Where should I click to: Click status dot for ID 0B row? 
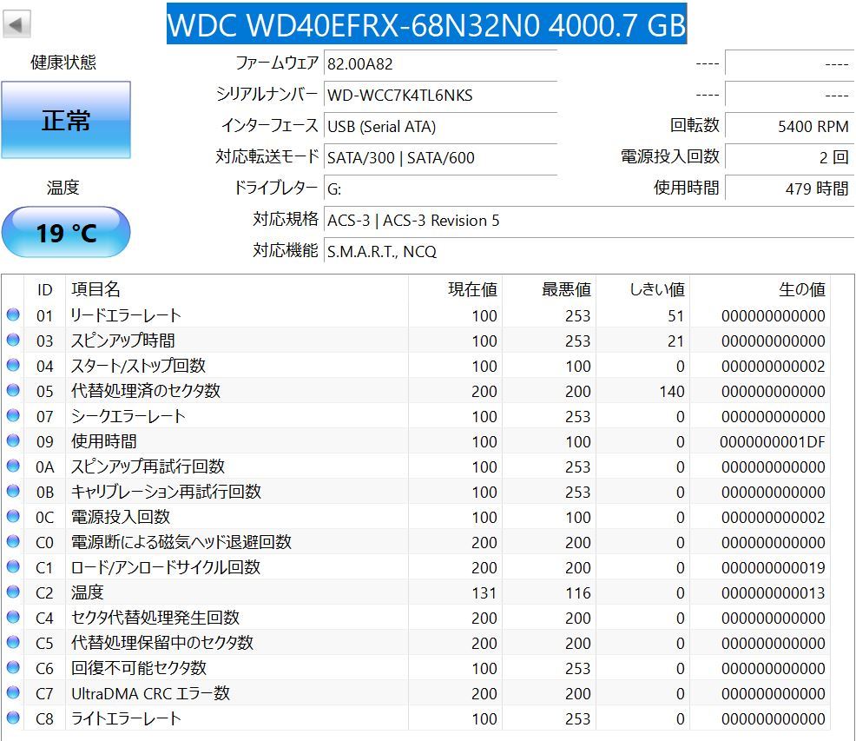pyautogui.click(x=13, y=491)
